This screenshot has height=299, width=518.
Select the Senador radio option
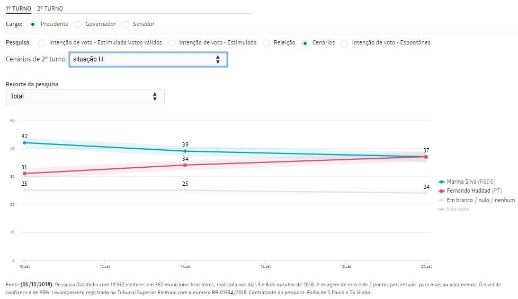126,24
